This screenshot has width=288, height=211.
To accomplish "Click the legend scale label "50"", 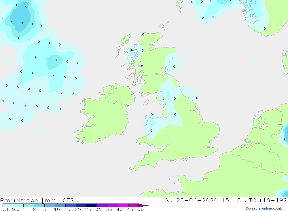I will point(141,209).
